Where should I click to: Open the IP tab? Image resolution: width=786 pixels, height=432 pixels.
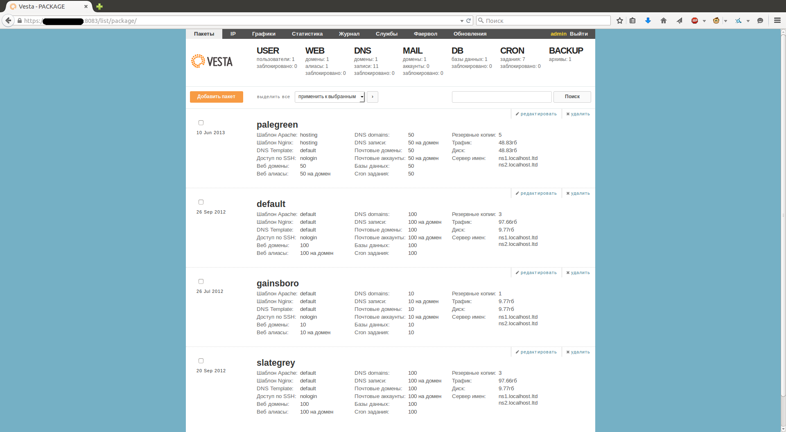click(x=233, y=34)
